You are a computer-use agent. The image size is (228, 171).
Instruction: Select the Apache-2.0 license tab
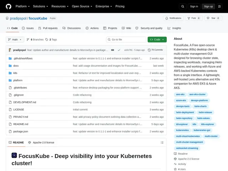(41, 142)
